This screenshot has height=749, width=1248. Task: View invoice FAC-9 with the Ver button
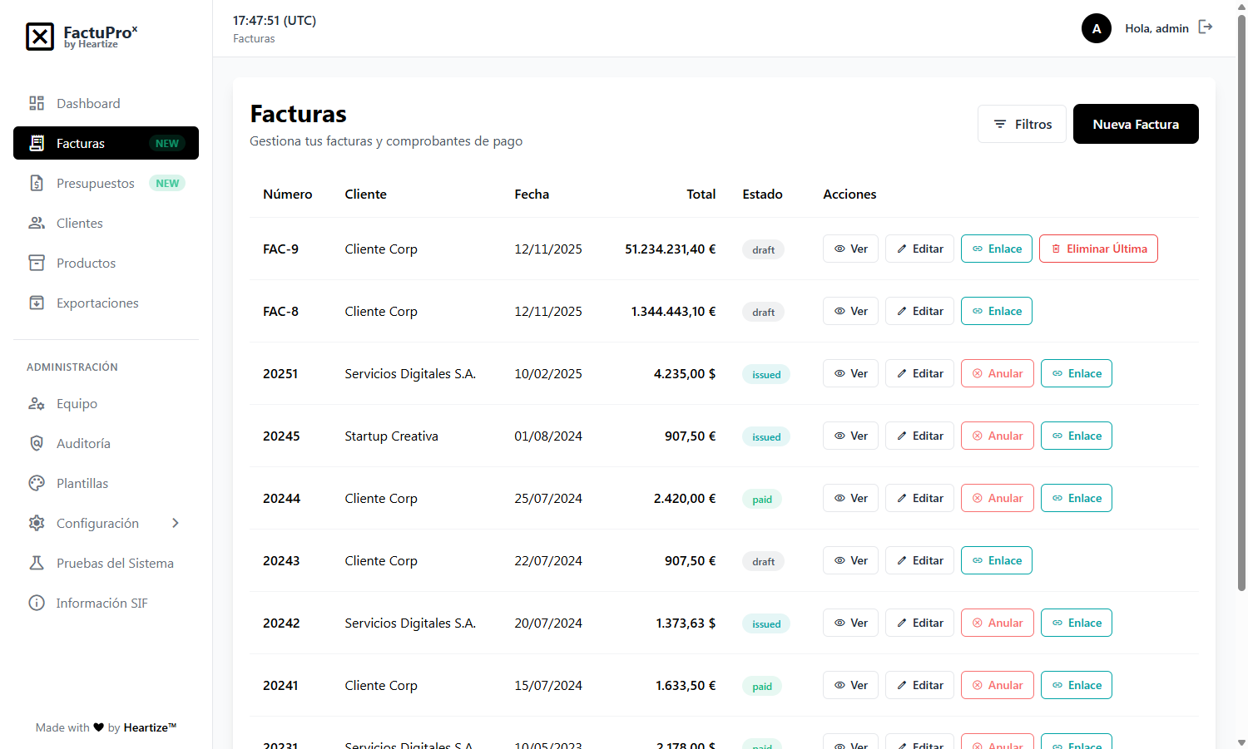[x=850, y=249]
